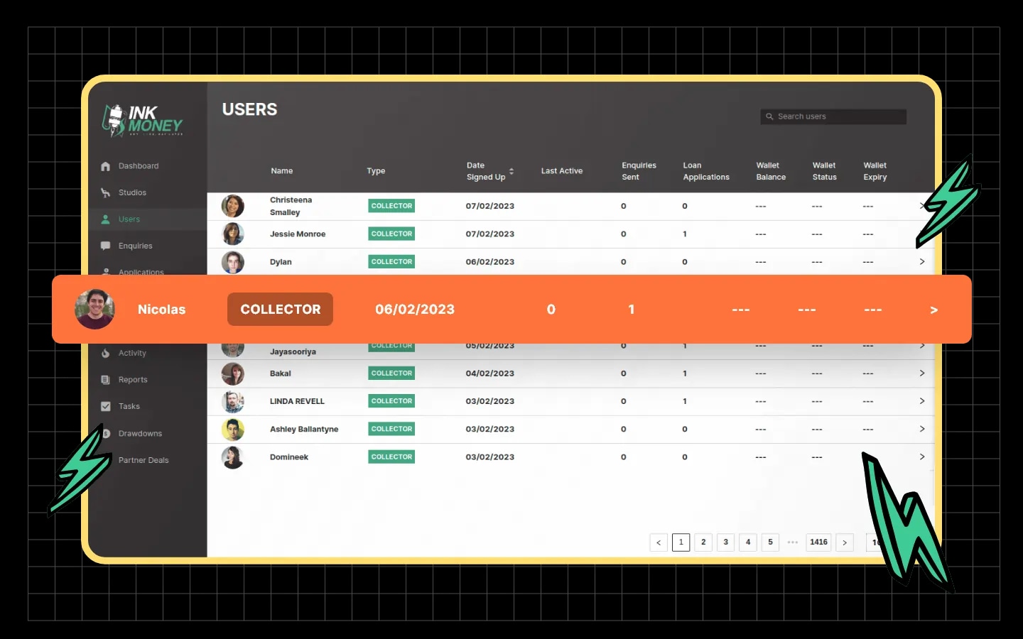The image size is (1023, 639).
Task: Click the Loan Applications column header
Action: 706,171
